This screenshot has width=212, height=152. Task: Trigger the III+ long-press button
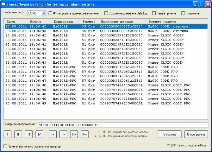pos(74,134)
